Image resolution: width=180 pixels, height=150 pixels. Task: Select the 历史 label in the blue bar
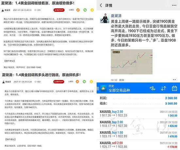[x=111, y=86]
